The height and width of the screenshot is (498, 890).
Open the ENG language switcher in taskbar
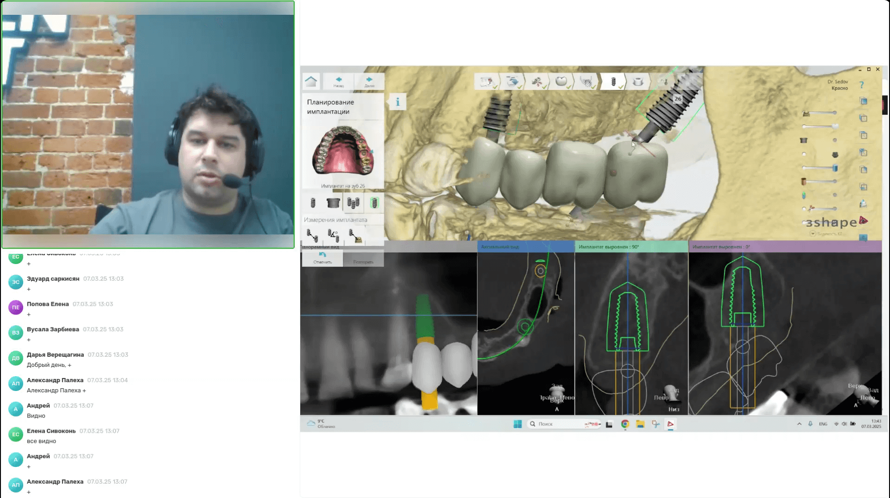pos(823,424)
